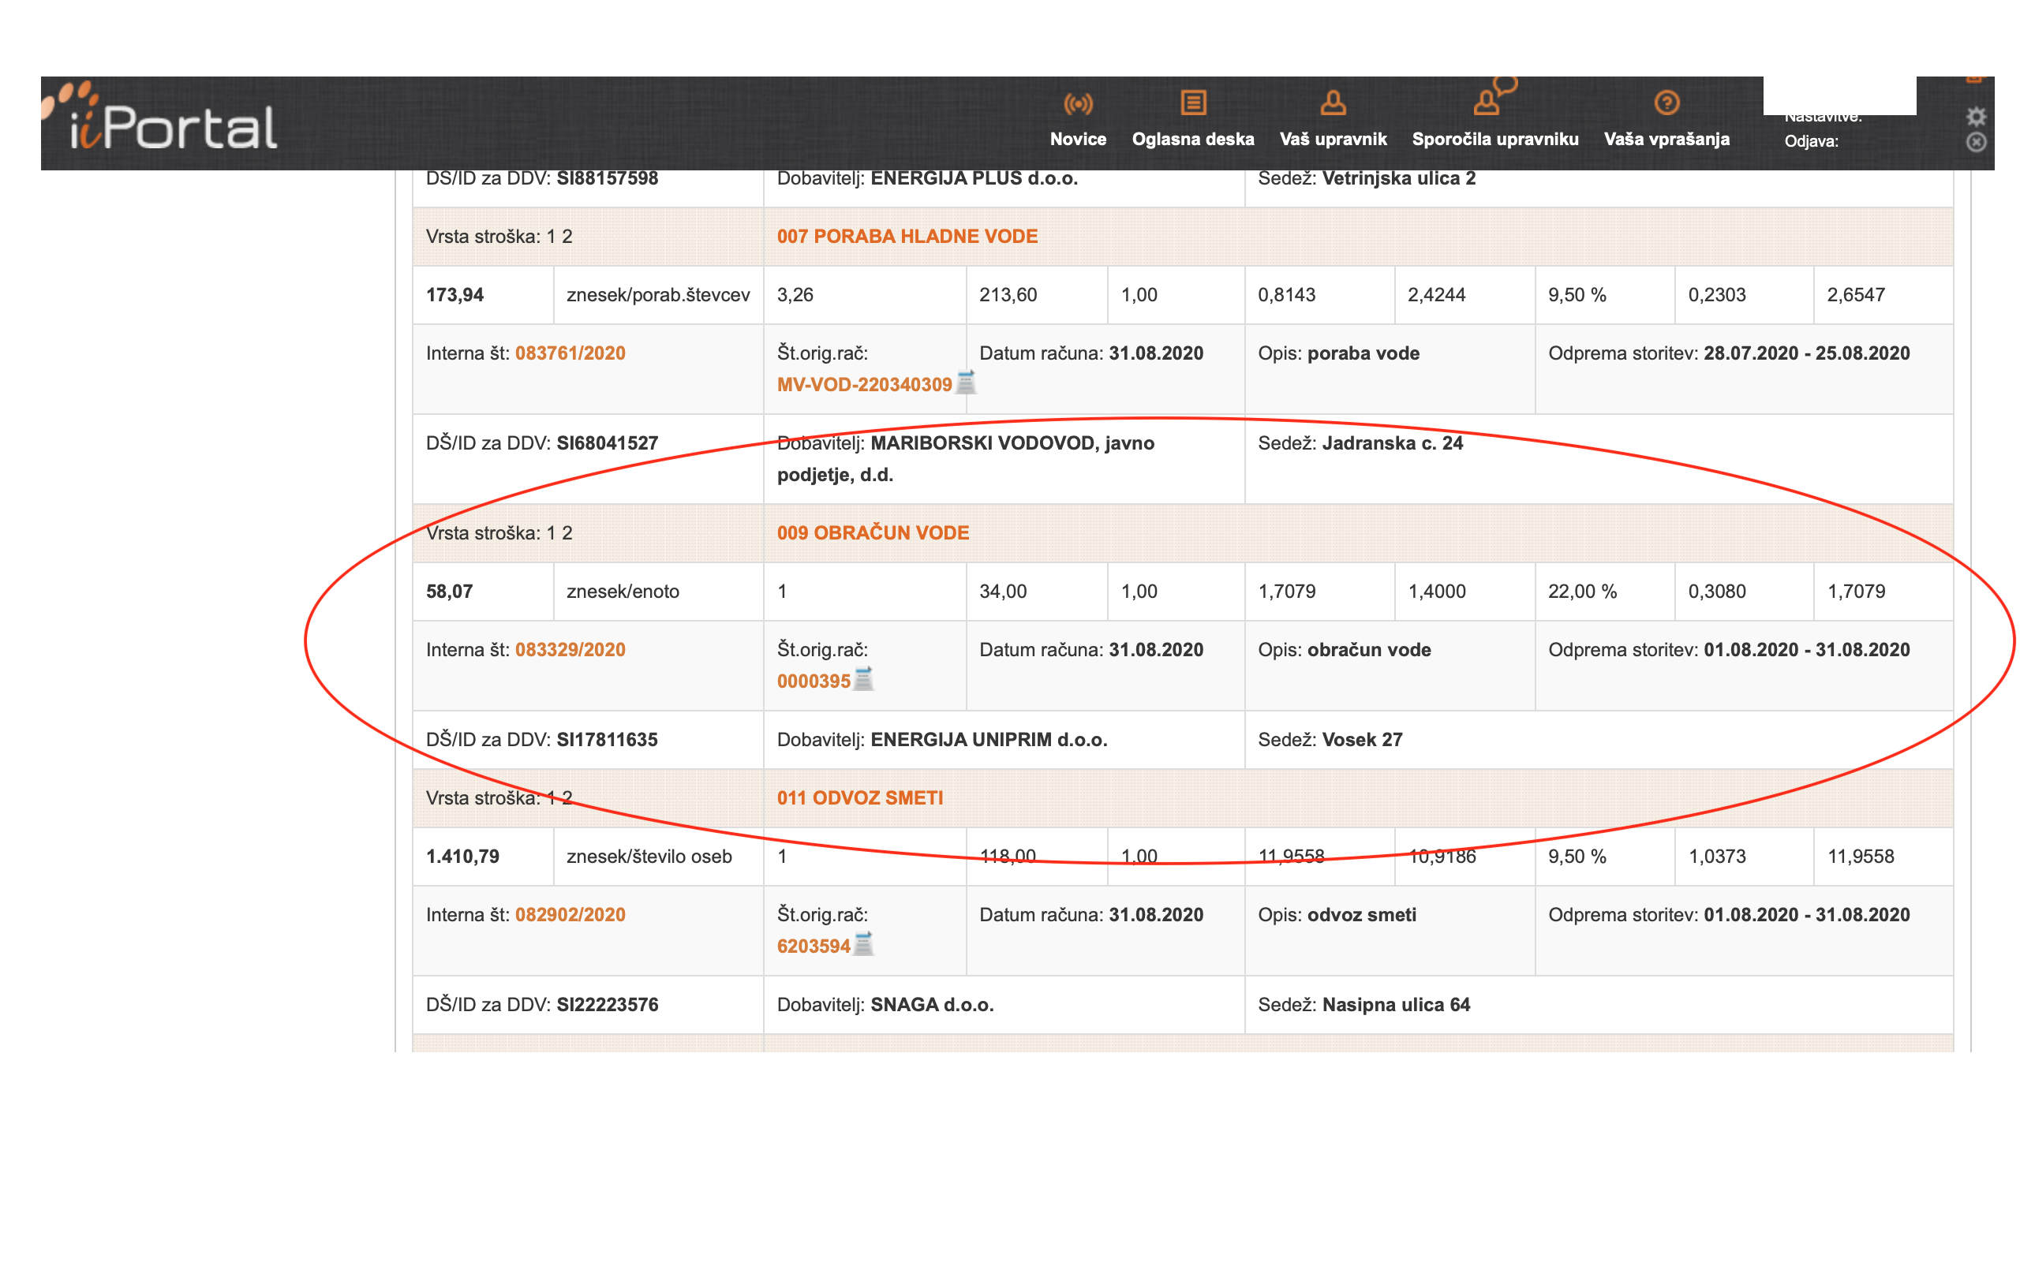Select amount 173,94 cell
The image size is (2020, 1262).
(483, 295)
